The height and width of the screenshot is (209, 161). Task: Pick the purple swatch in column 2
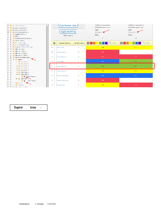coord(140,43)
